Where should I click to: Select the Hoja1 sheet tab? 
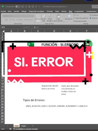pos(17,126)
